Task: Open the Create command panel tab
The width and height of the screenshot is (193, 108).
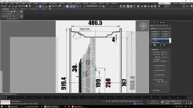Action: (151, 22)
